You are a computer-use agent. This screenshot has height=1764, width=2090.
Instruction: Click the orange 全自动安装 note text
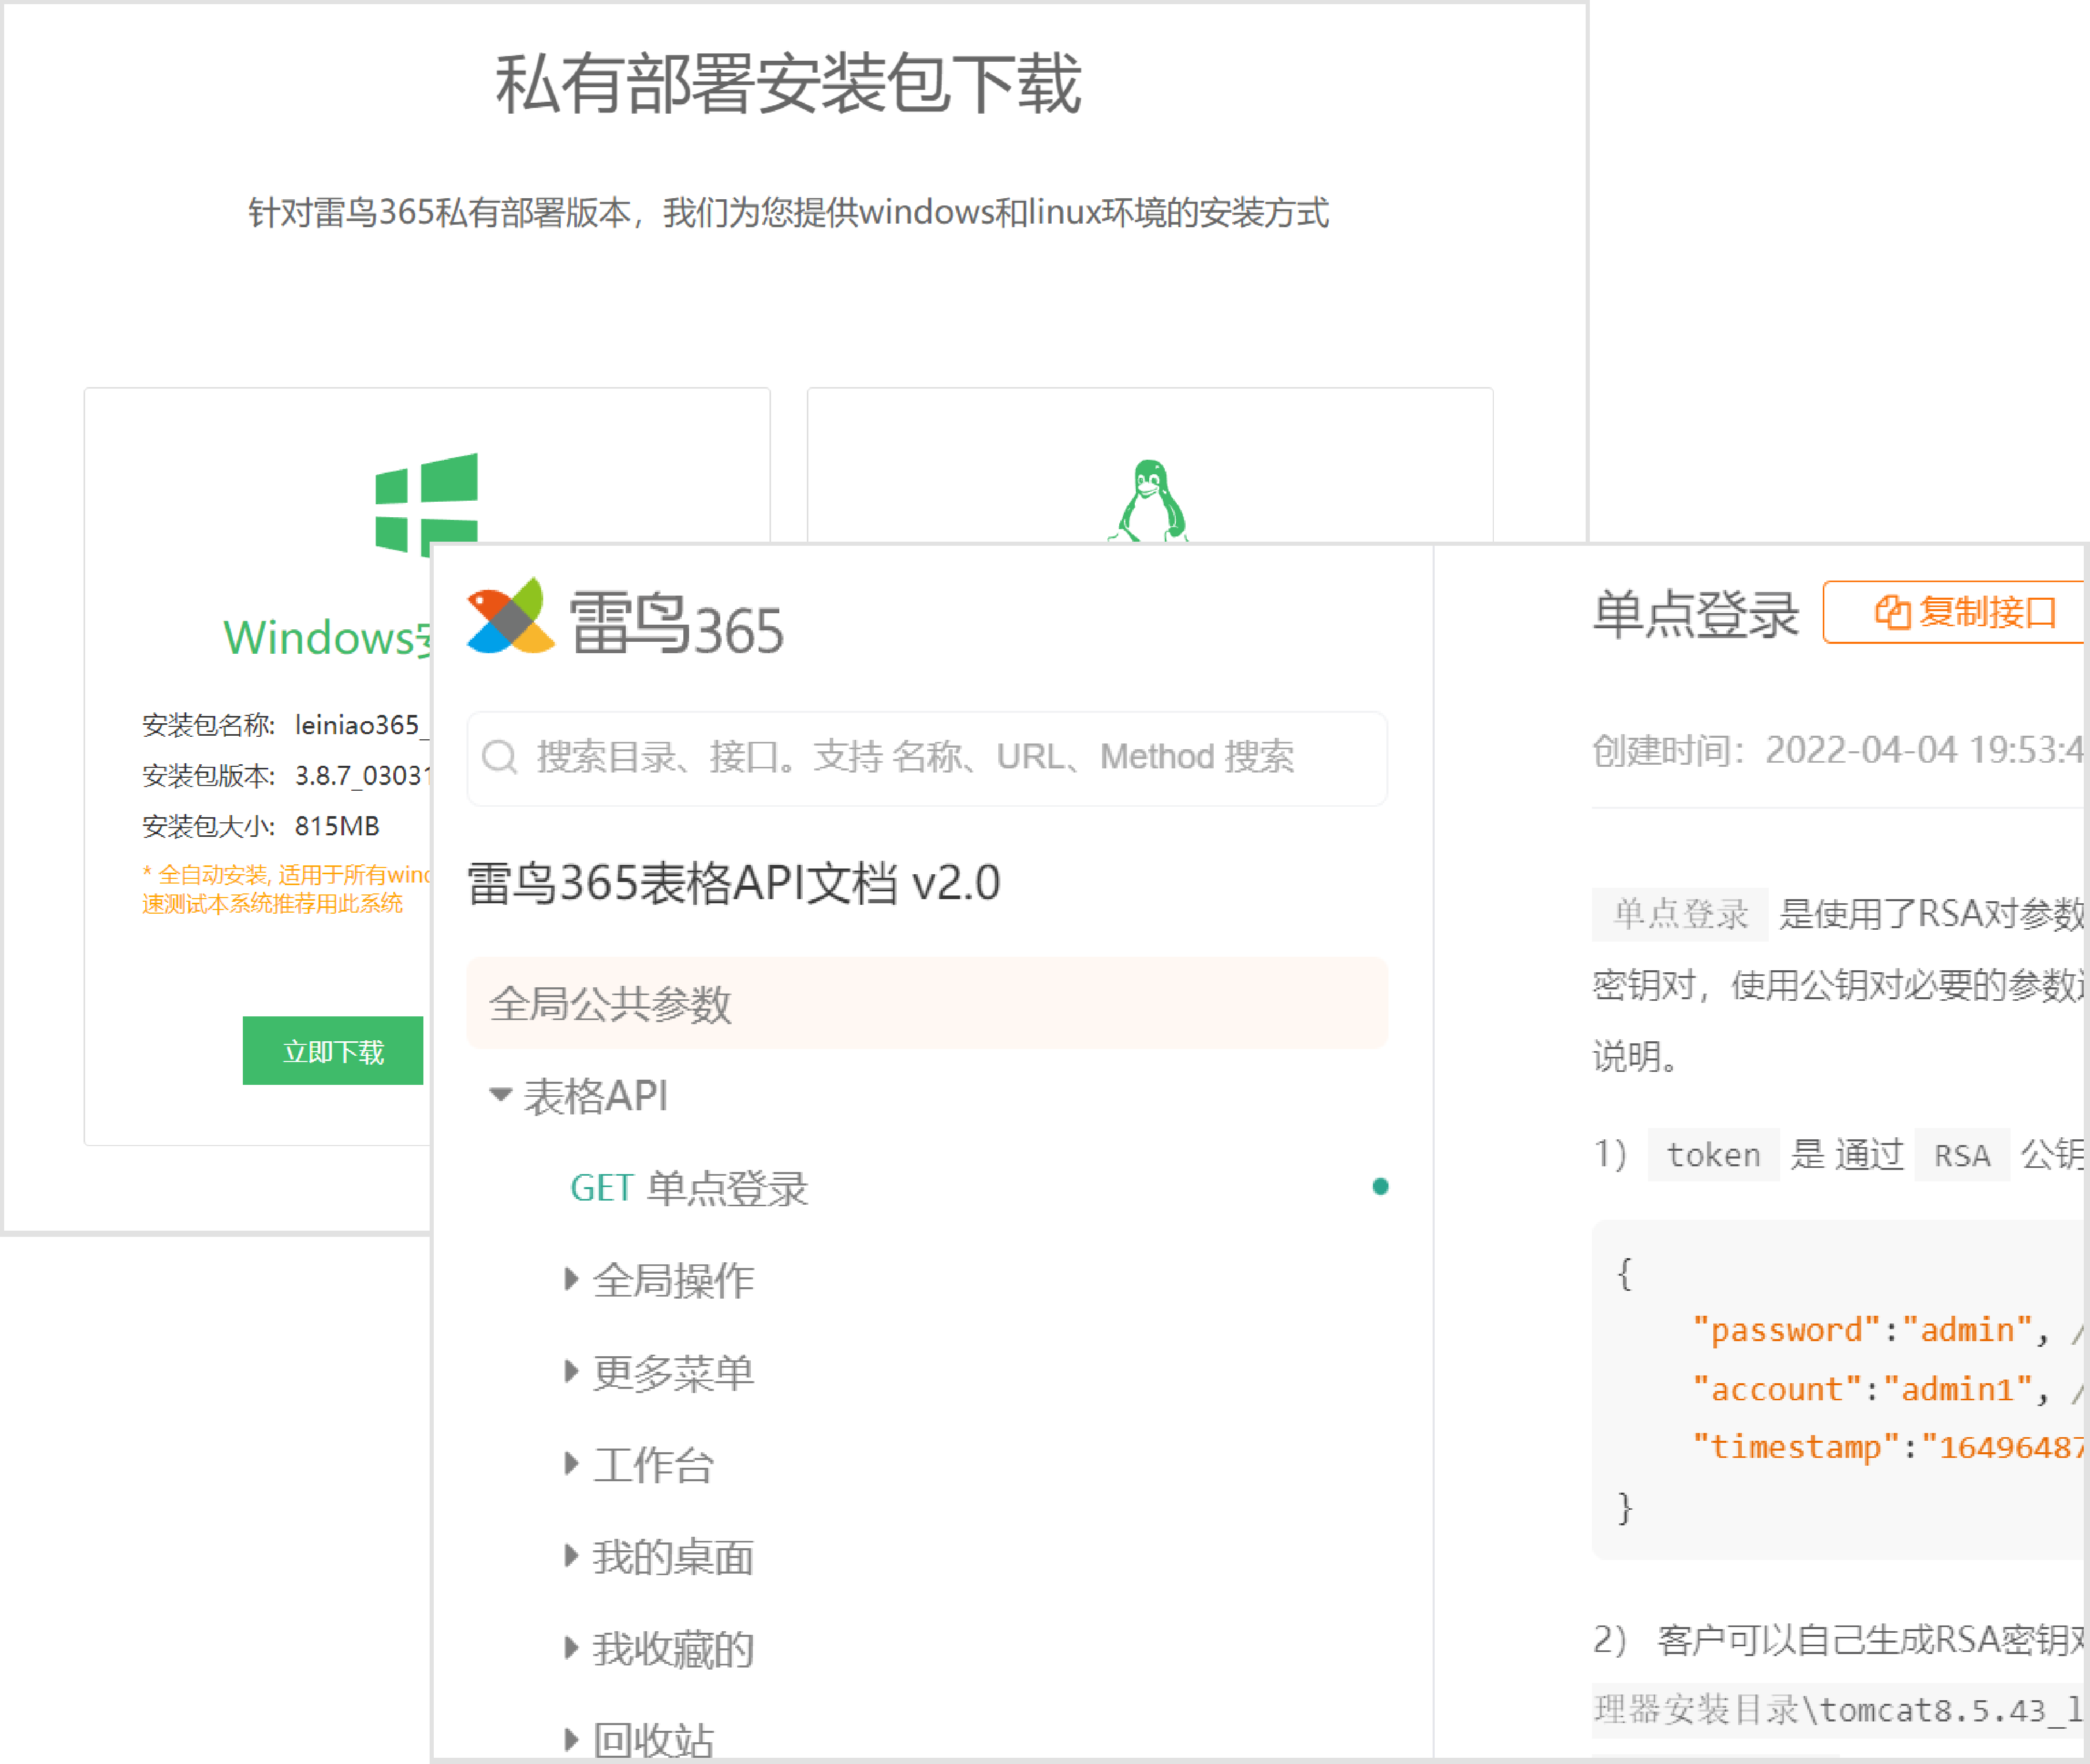point(286,889)
